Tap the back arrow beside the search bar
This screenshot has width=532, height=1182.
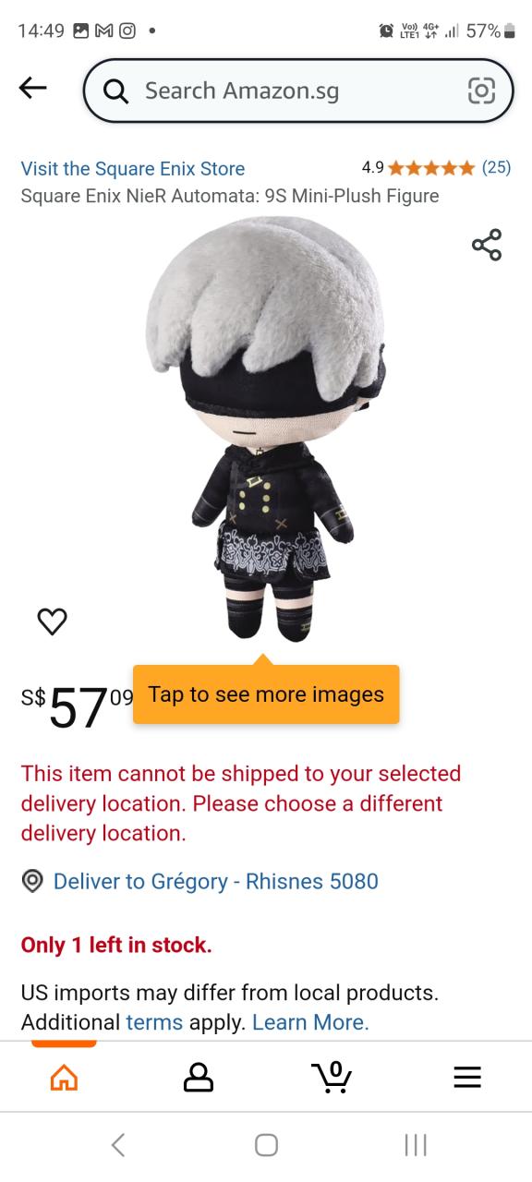(x=32, y=88)
